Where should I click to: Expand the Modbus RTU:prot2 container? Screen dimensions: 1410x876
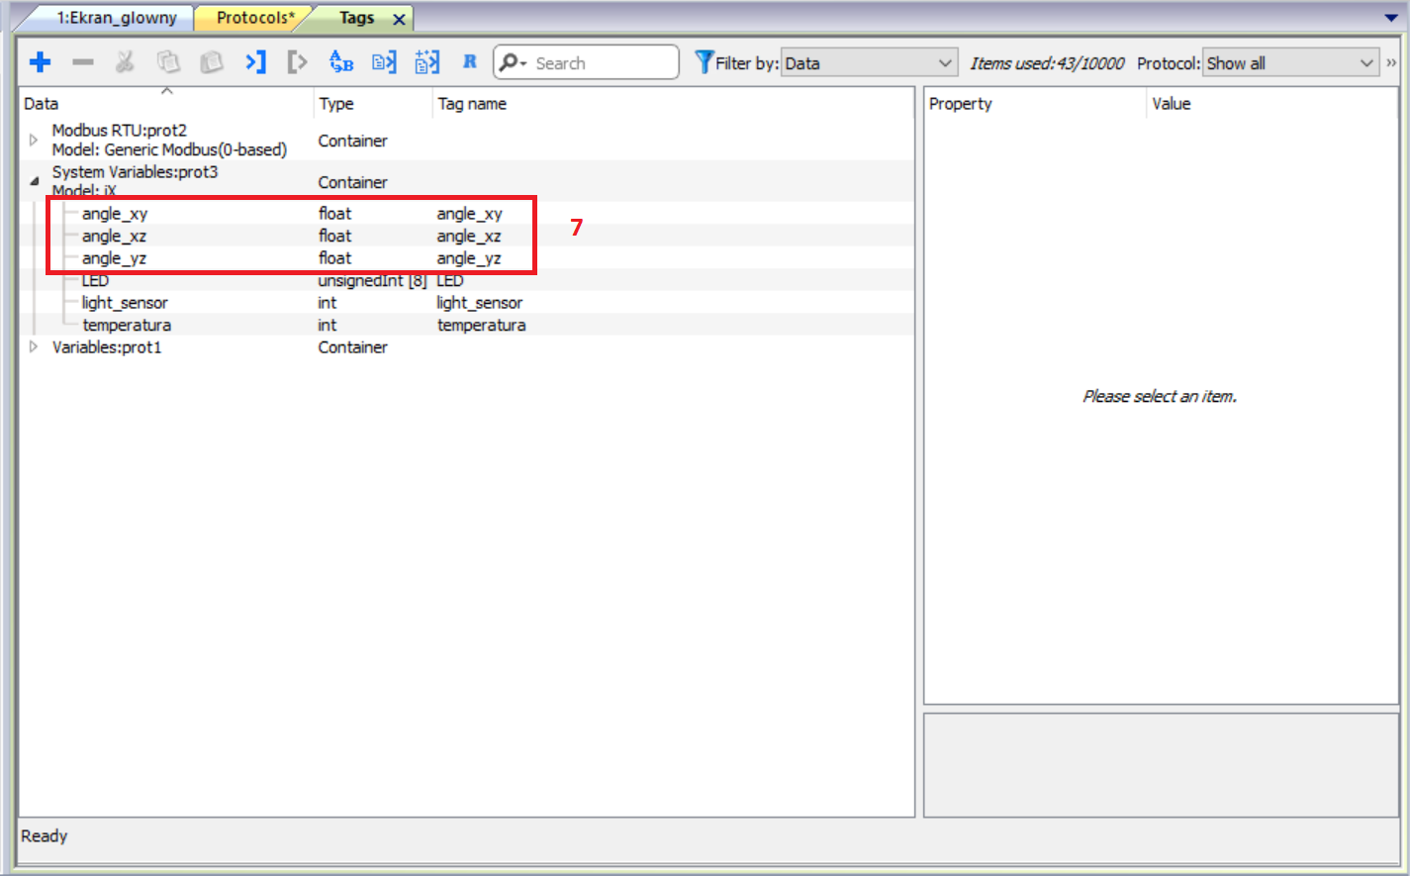(34, 140)
